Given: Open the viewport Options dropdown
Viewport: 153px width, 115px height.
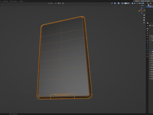Looking at the screenshot, I should pyautogui.click(x=142, y=5).
